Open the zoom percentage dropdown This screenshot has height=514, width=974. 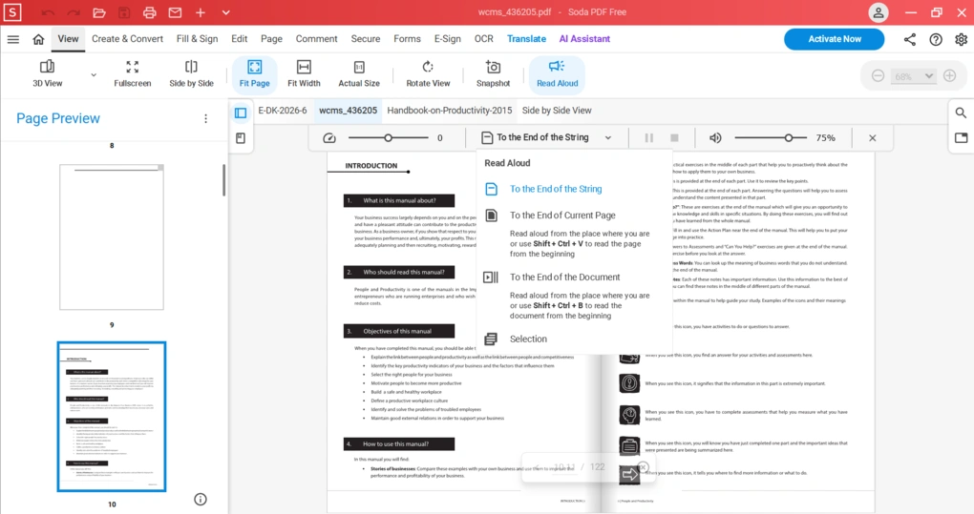click(913, 76)
